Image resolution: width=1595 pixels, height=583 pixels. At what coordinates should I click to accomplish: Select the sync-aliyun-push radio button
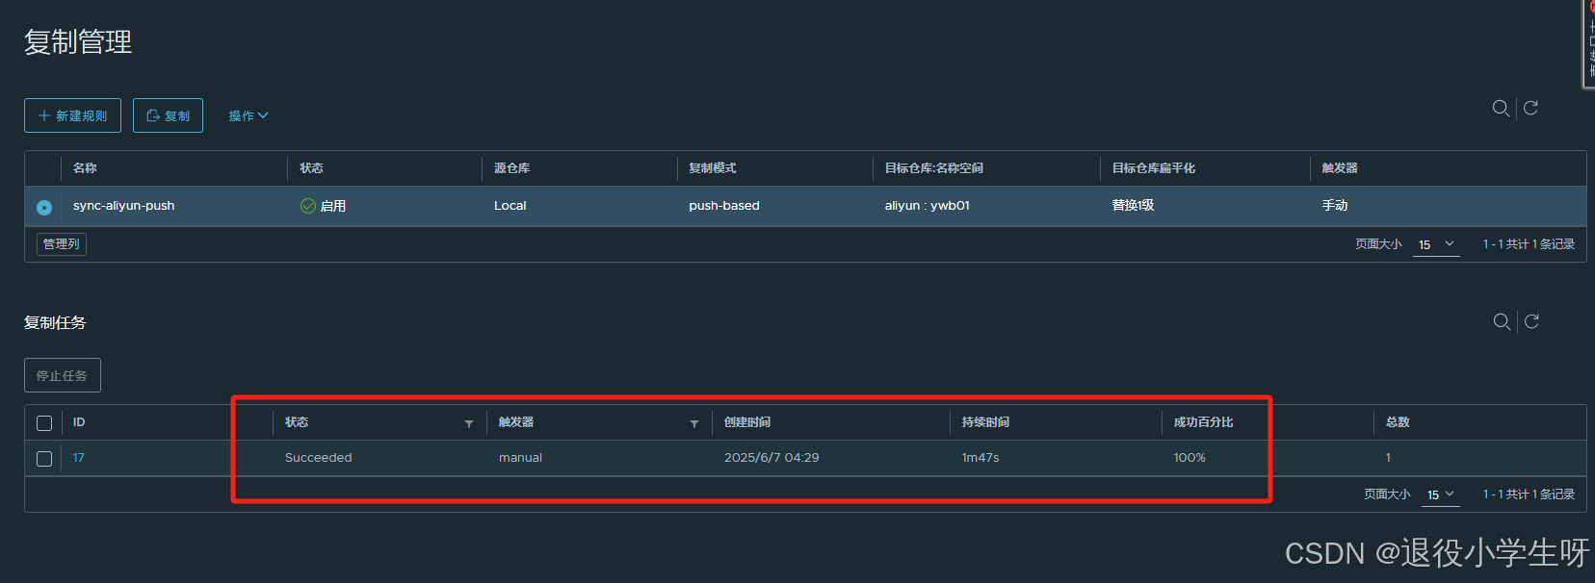click(x=44, y=207)
